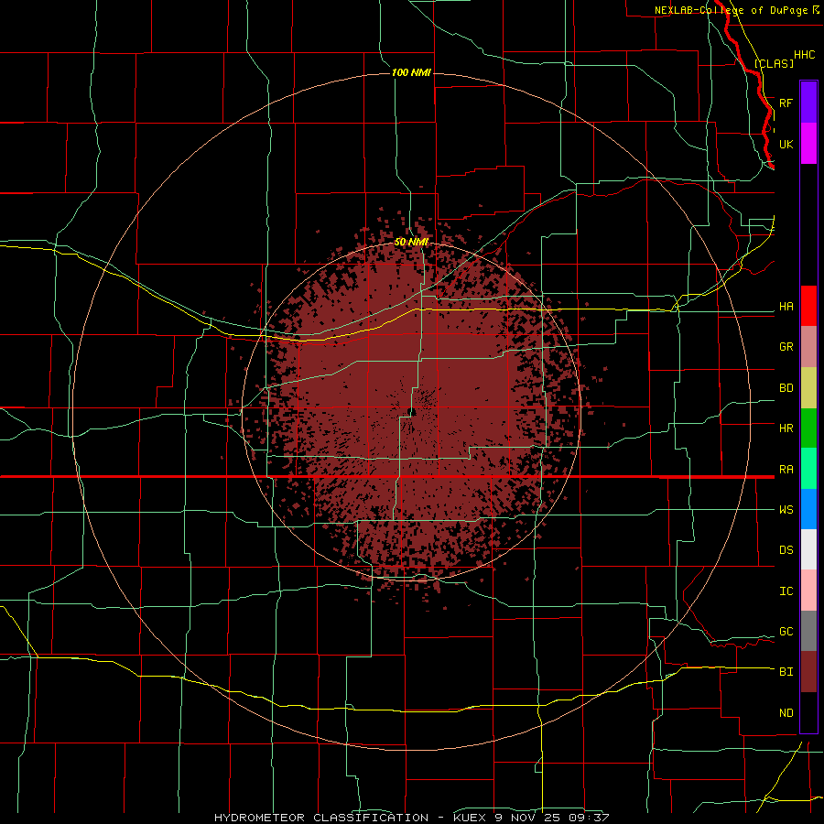Click the '50 NMI' range ring label

pyautogui.click(x=411, y=242)
